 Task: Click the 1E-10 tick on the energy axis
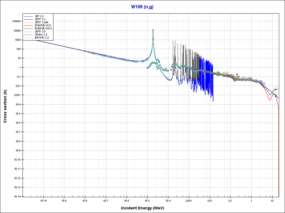point(43,201)
